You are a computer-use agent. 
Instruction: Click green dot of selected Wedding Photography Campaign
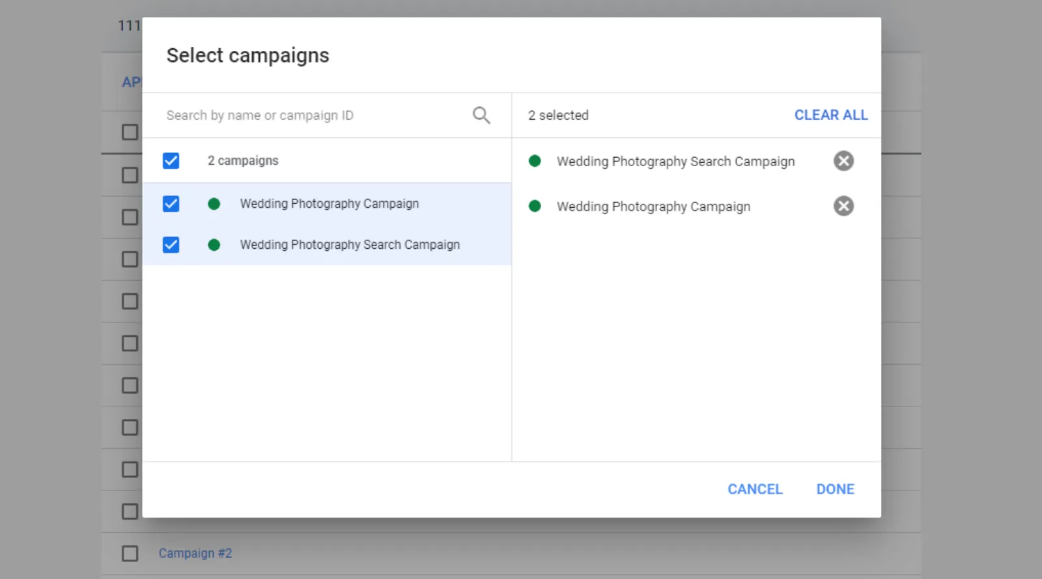pos(535,206)
